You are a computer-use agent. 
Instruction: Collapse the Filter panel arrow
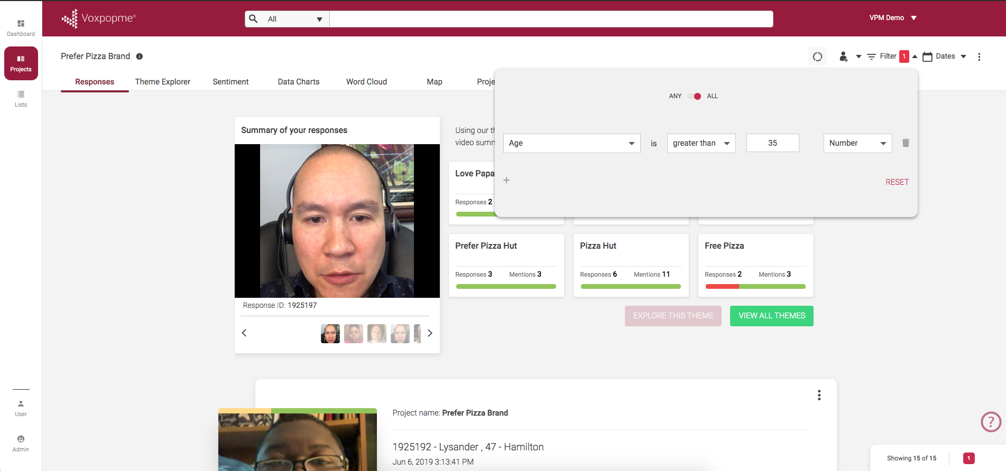point(915,56)
